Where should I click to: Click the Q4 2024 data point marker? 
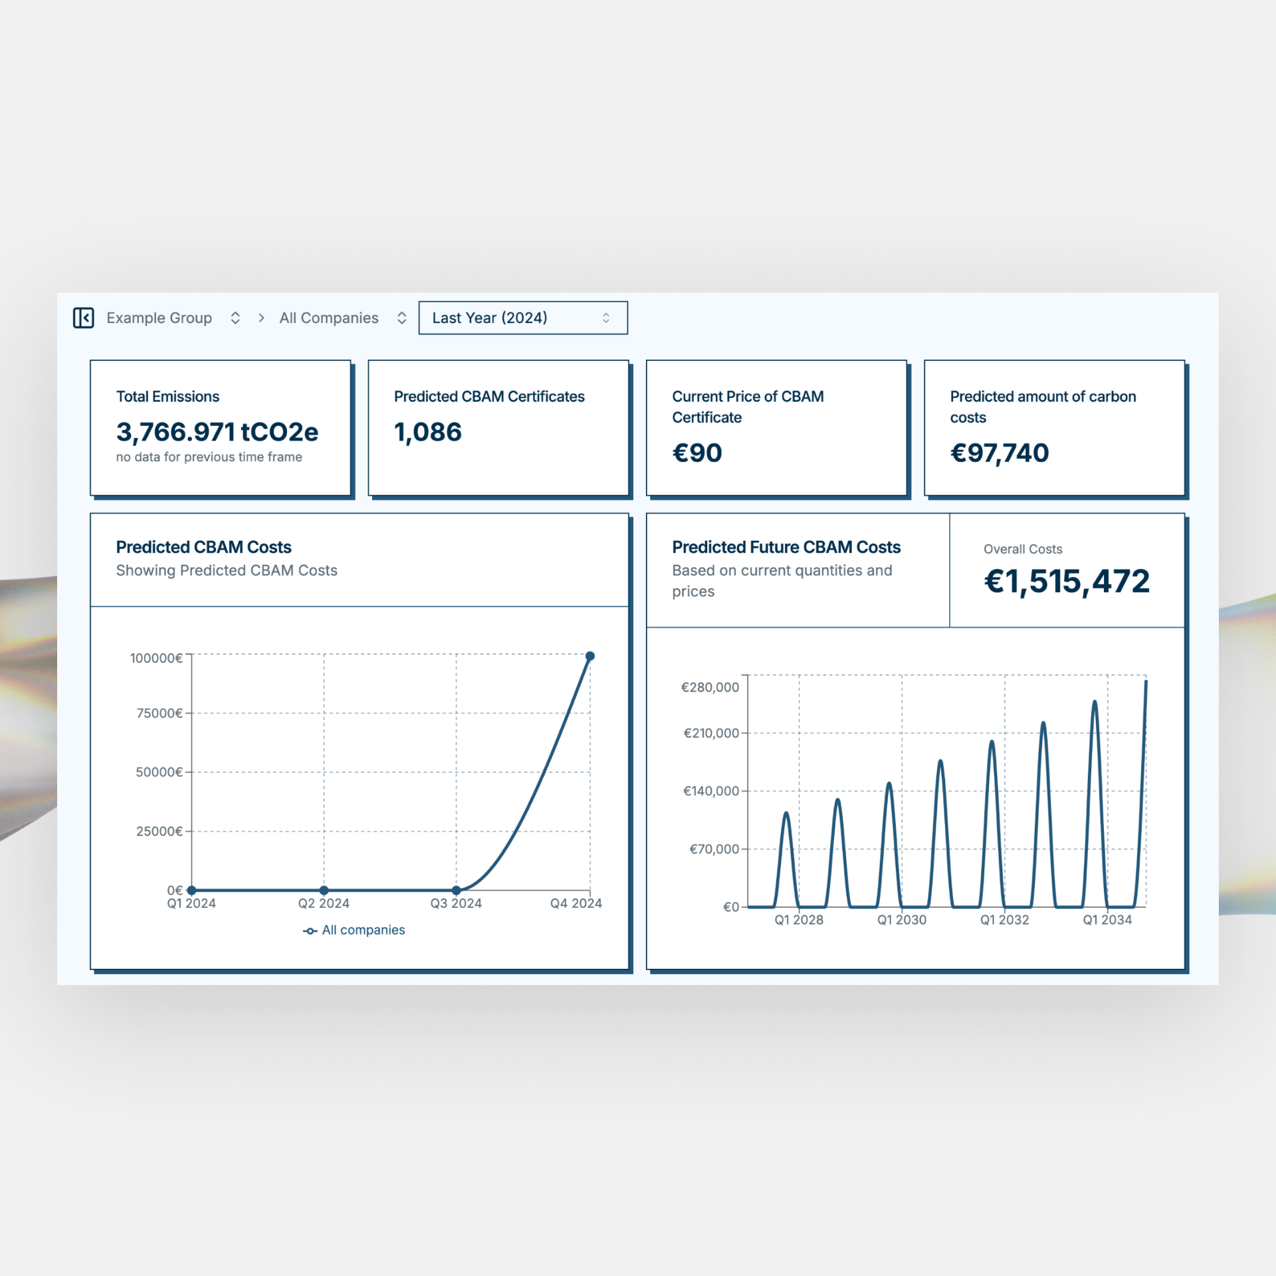coord(590,655)
